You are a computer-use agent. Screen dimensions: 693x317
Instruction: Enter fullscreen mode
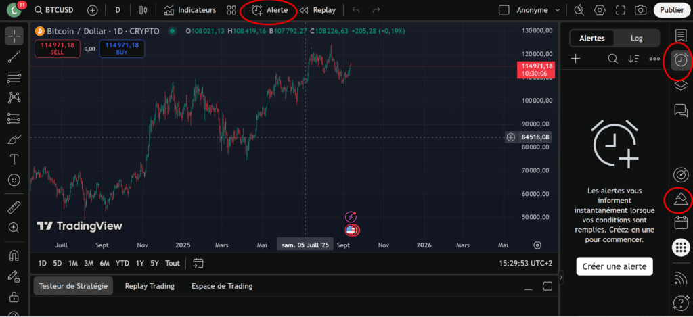coord(620,10)
